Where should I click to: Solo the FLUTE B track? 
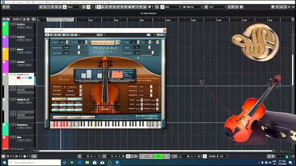[14, 37]
